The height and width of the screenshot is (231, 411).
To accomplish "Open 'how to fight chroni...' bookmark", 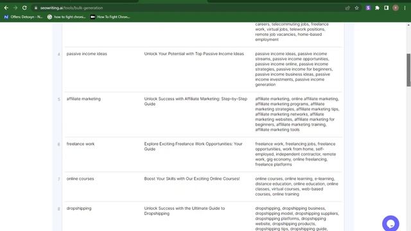I will [x=67, y=17].
